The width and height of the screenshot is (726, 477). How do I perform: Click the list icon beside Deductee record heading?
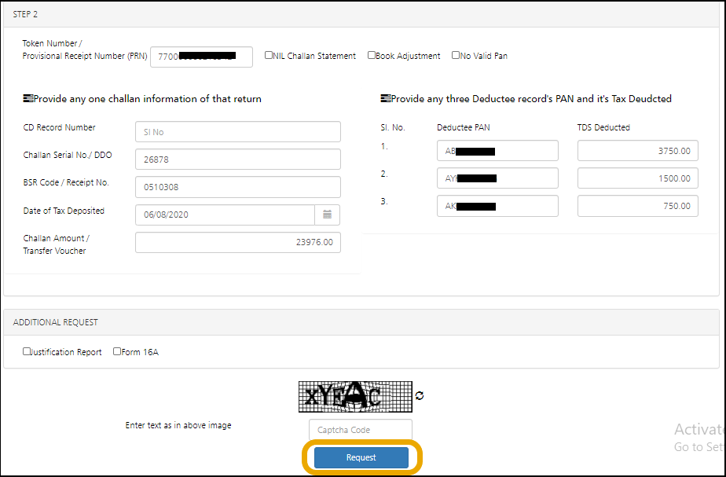point(384,98)
